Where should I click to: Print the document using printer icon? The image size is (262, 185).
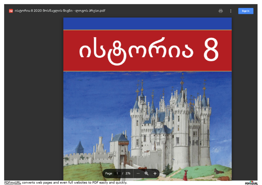tap(221, 11)
